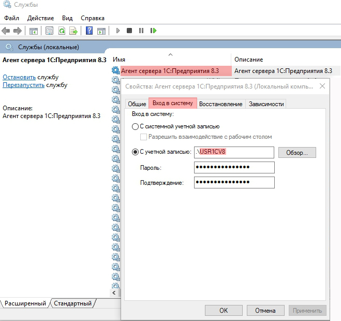
Task: Click the Forward arrow in the toolbar
Action: click(18, 31)
